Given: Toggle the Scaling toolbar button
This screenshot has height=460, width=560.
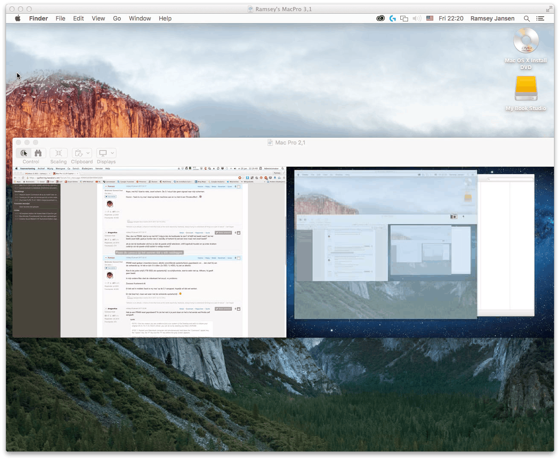Looking at the screenshot, I should click(x=59, y=153).
